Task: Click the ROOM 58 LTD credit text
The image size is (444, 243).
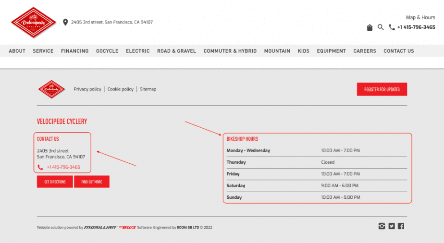Action: pyautogui.click(x=188, y=228)
